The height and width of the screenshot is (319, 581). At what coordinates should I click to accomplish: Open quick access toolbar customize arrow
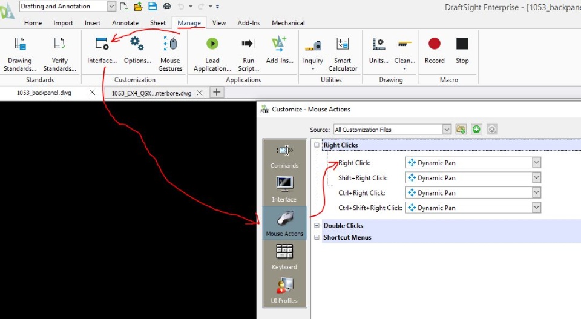pyautogui.click(x=217, y=6)
